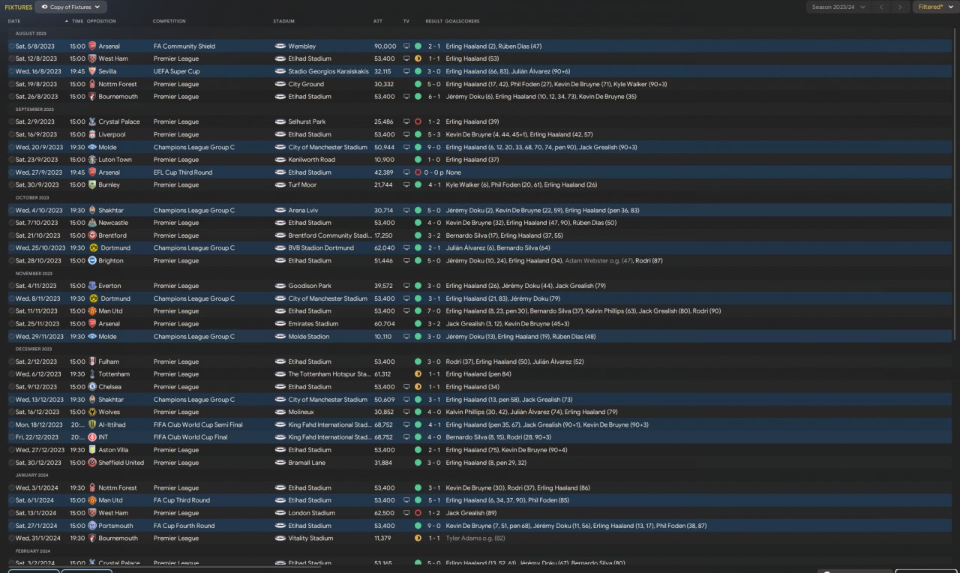Image resolution: width=960 pixels, height=573 pixels.
Task: Click the Sevilla club badge
Action: [x=92, y=71]
